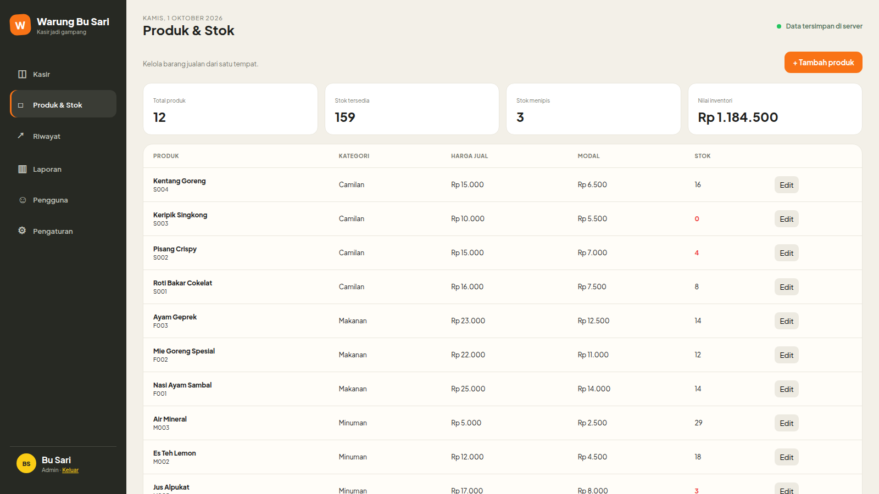This screenshot has width=879, height=494.
Task: Click the Laporan report icon
Action: point(22,169)
